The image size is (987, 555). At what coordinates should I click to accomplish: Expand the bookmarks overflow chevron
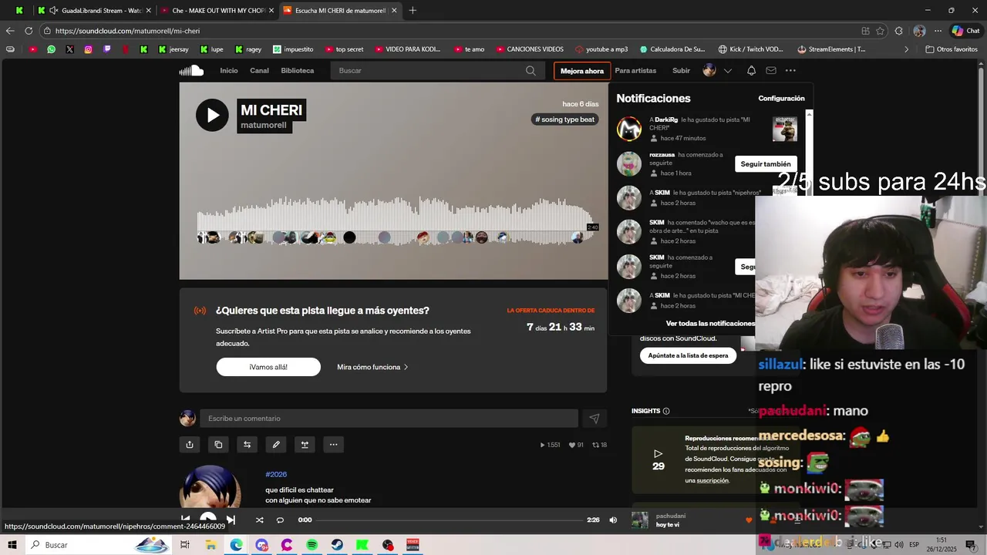coord(907,49)
